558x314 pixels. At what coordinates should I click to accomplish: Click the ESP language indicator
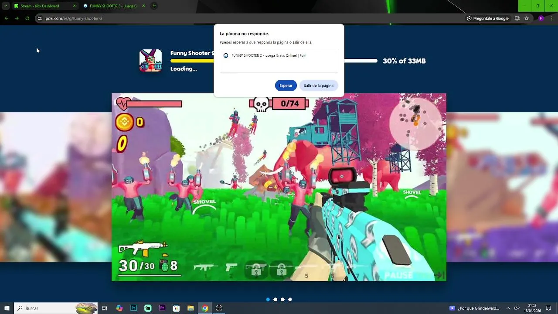pos(517,308)
